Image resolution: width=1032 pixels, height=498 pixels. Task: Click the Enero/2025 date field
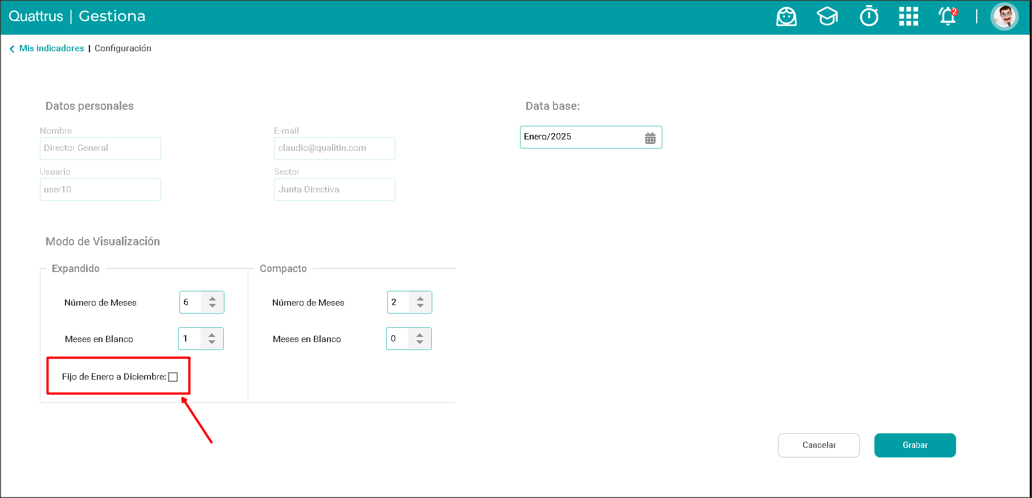pyautogui.click(x=581, y=137)
